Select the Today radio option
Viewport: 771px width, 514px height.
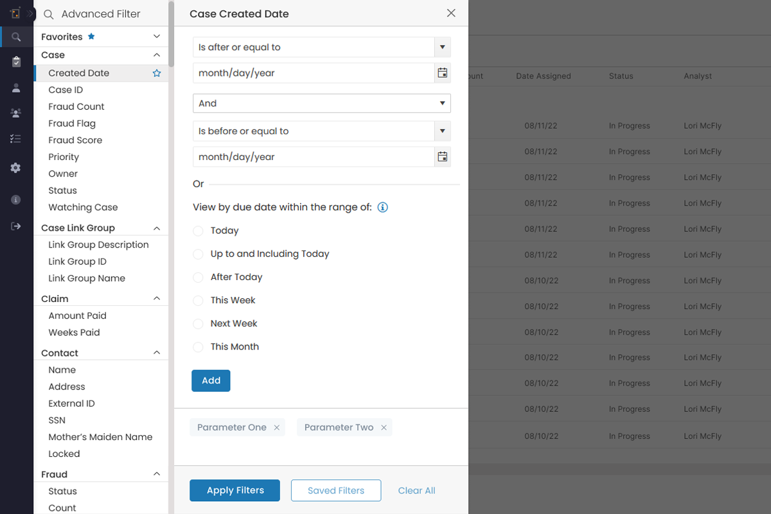coord(198,231)
